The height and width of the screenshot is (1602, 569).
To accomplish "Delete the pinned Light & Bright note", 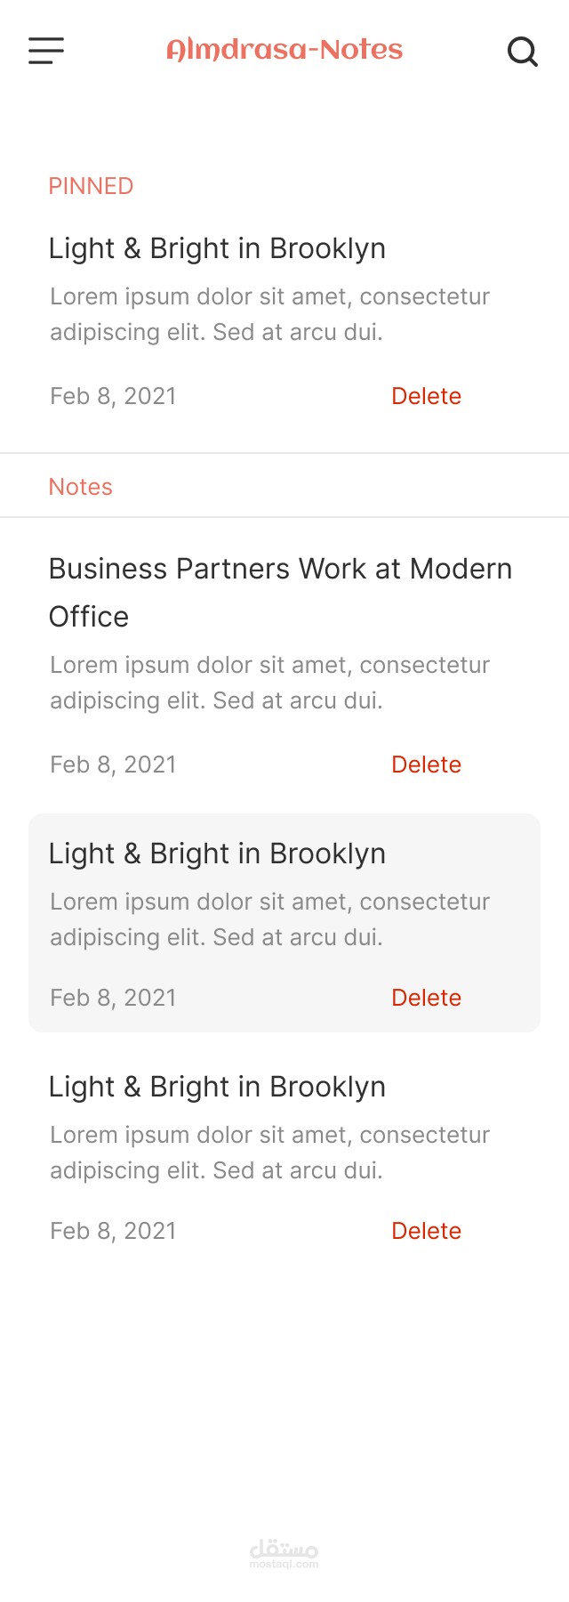I will pyautogui.click(x=426, y=396).
